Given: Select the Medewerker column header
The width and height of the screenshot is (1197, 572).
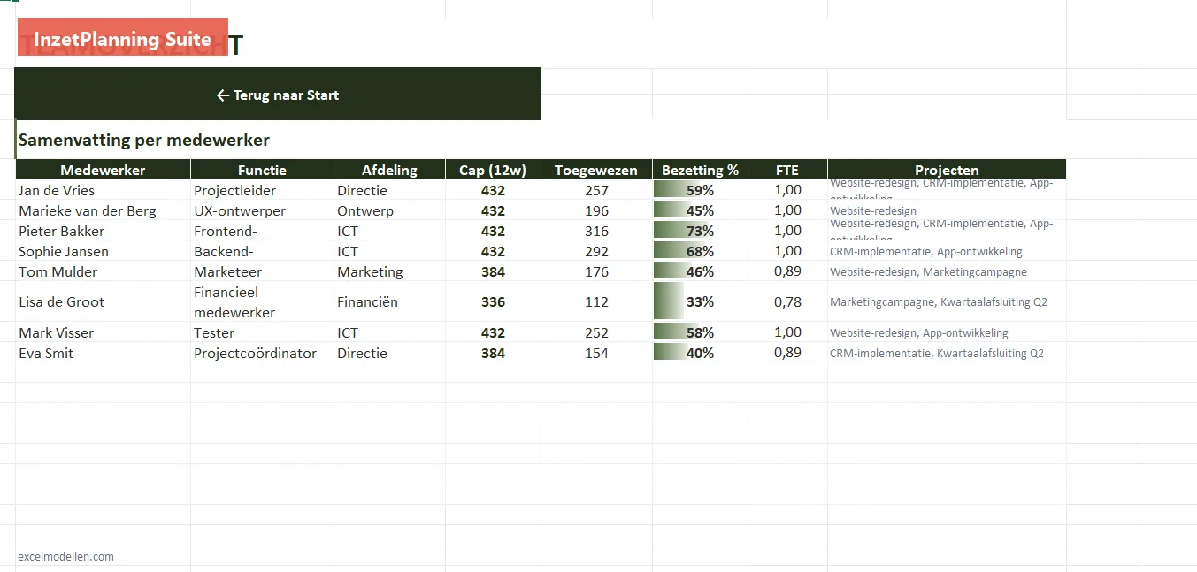Looking at the screenshot, I should coord(103,170).
